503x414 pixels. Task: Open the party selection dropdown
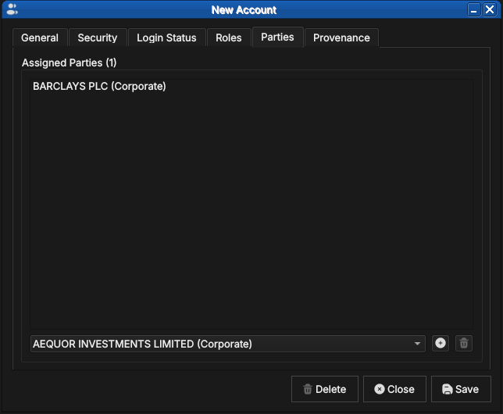click(228, 344)
